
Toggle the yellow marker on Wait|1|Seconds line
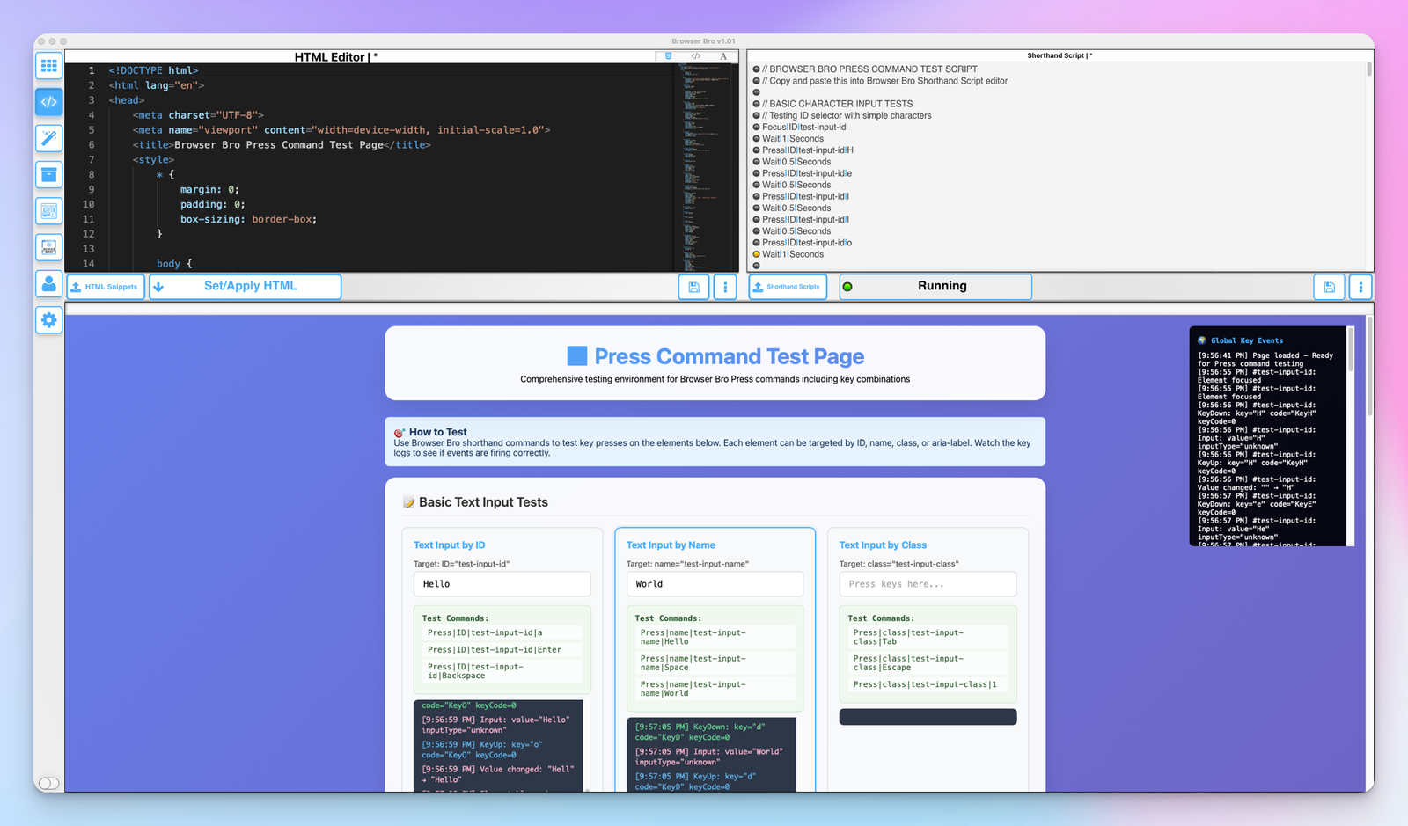(x=756, y=254)
